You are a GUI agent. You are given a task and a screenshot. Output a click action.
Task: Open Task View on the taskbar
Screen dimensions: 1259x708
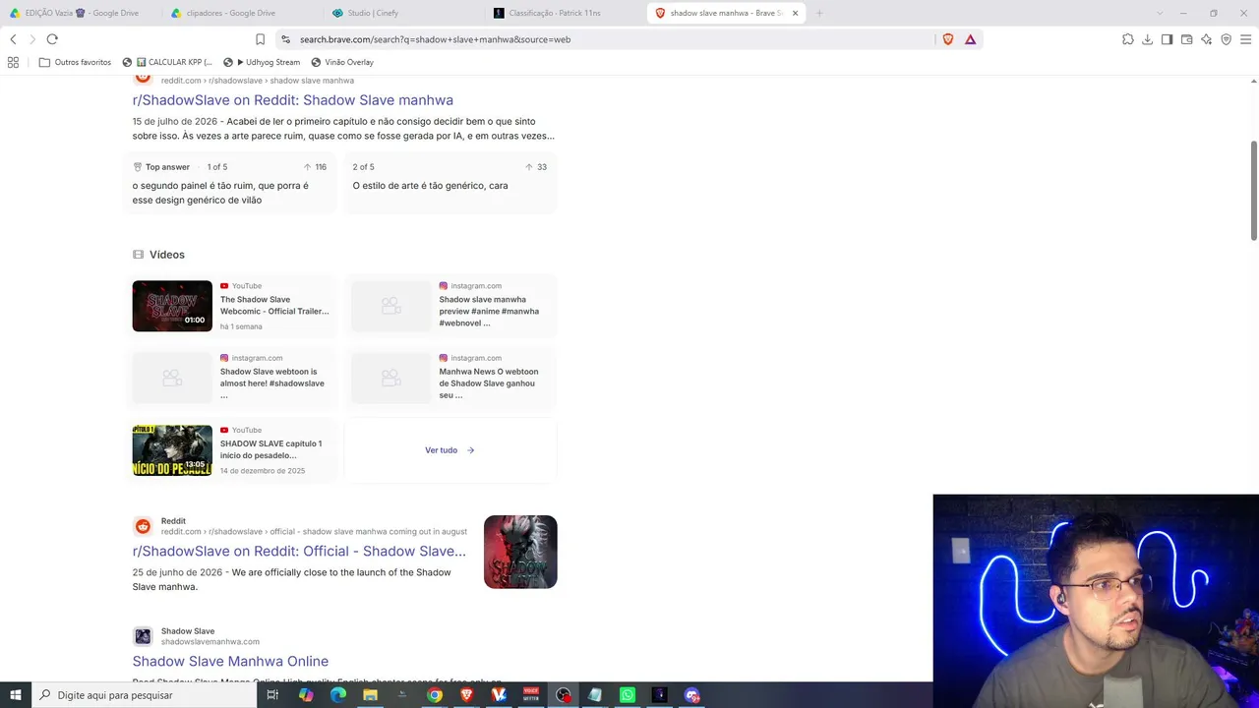[272, 695]
